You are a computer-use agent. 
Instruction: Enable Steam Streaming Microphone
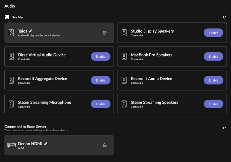click(x=101, y=104)
